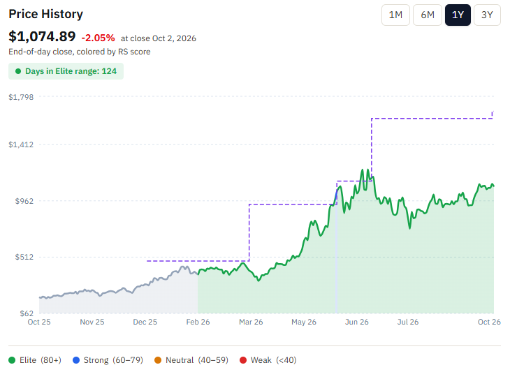Click the $62 y-axis label
Screen dimensions: 510x372
click(27, 313)
